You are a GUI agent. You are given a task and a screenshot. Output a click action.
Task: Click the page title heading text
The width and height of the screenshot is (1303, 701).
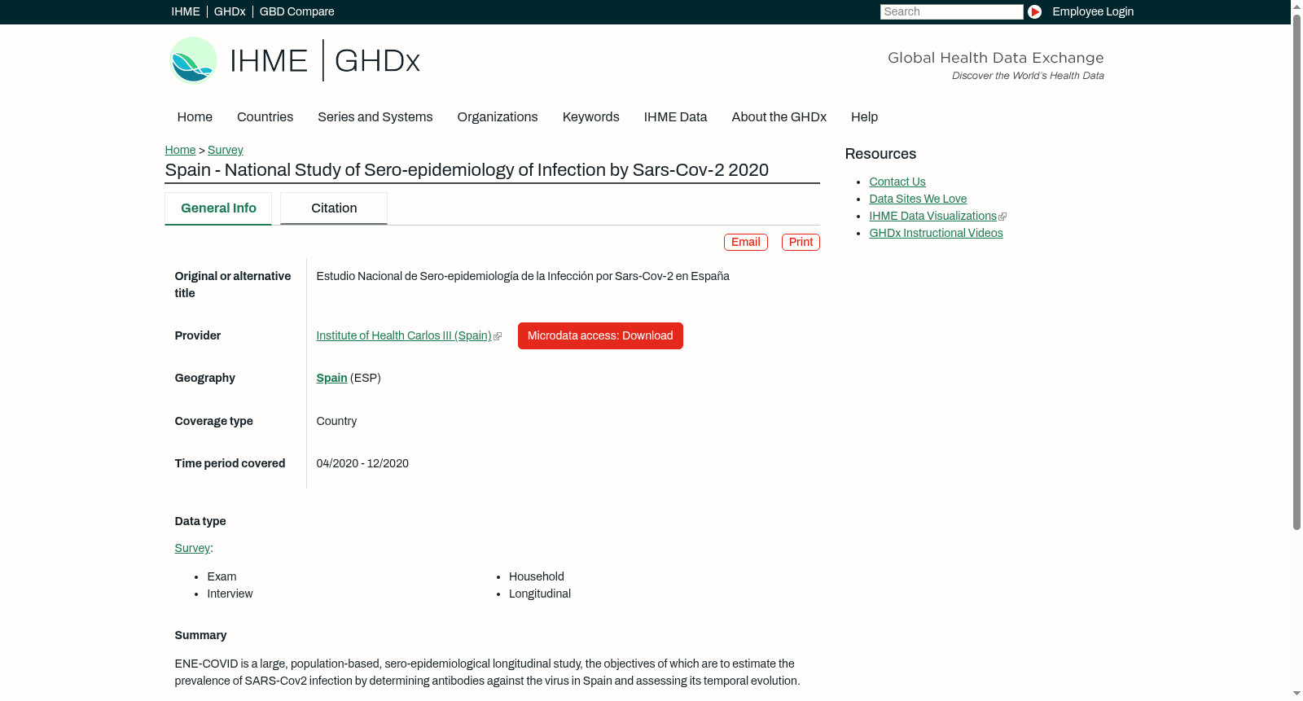pyautogui.click(x=467, y=170)
